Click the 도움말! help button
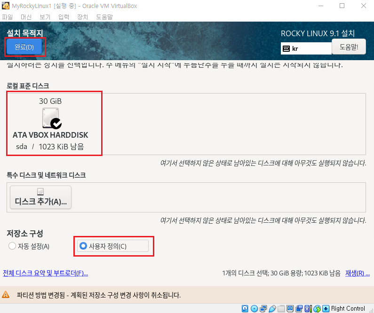 349,47
